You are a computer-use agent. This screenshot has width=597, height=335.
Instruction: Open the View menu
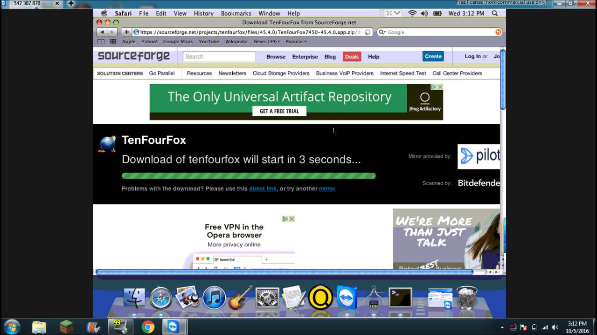click(180, 13)
